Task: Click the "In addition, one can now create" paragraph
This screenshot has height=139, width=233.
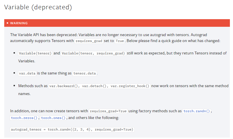Action: [49, 111]
